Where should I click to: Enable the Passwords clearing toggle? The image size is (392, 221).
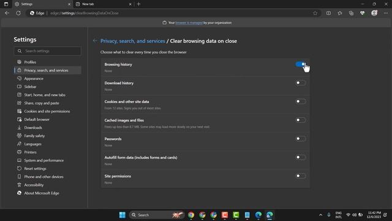tap(301, 139)
